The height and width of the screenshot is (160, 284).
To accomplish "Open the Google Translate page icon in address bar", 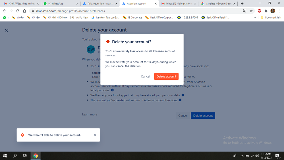I will click(x=244, y=11).
